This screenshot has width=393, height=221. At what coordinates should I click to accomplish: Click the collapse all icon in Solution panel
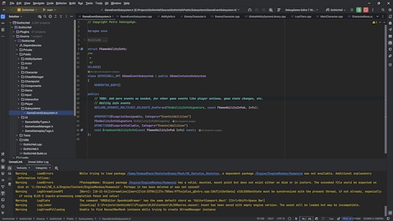pyautogui.click(x=61, y=17)
